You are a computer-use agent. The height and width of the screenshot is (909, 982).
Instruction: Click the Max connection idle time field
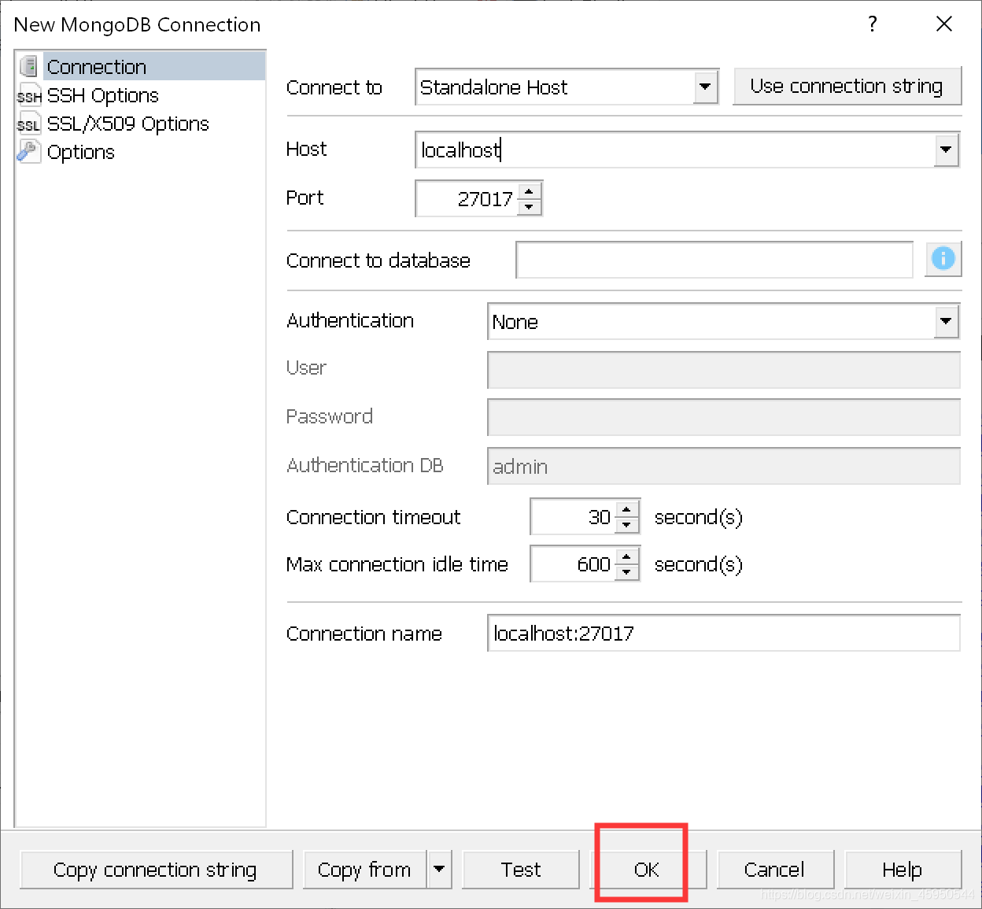tap(573, 564)
